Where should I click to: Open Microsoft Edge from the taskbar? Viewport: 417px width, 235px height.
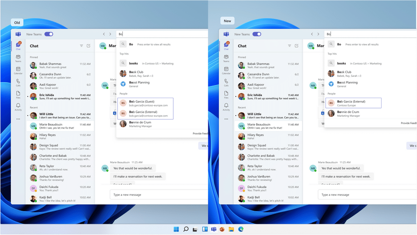click(x=241, y=229)
